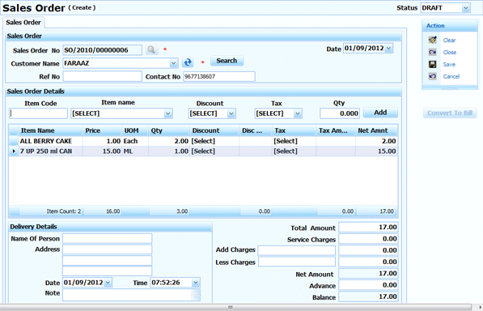The image size is (483, 311).
Task: Click the Add Charges description field
Action: click(x=297, y=250)
